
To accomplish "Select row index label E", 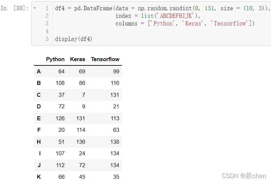I will tap(39, 118).
